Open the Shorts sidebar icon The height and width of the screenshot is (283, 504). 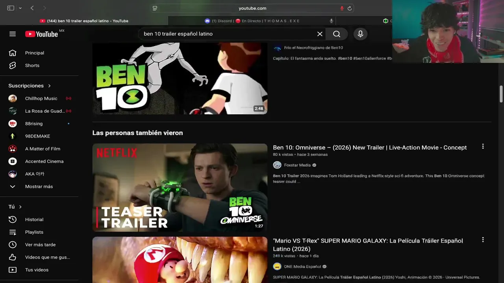[x=13, y=65]
